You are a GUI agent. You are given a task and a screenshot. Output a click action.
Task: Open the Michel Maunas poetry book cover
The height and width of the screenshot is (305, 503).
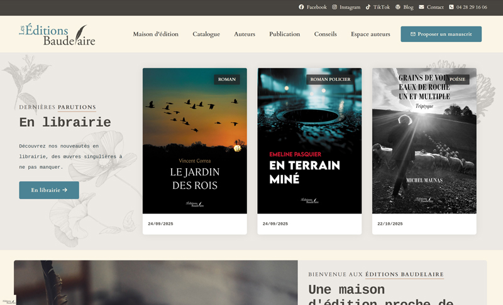click(424, 141)
